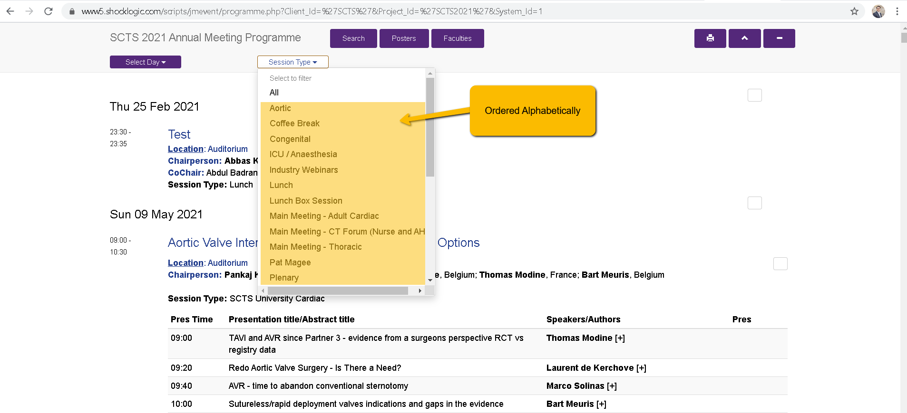This screenshot has height=413, width=907.
Task: Click the print icon button
Action: tap(710, 38)
